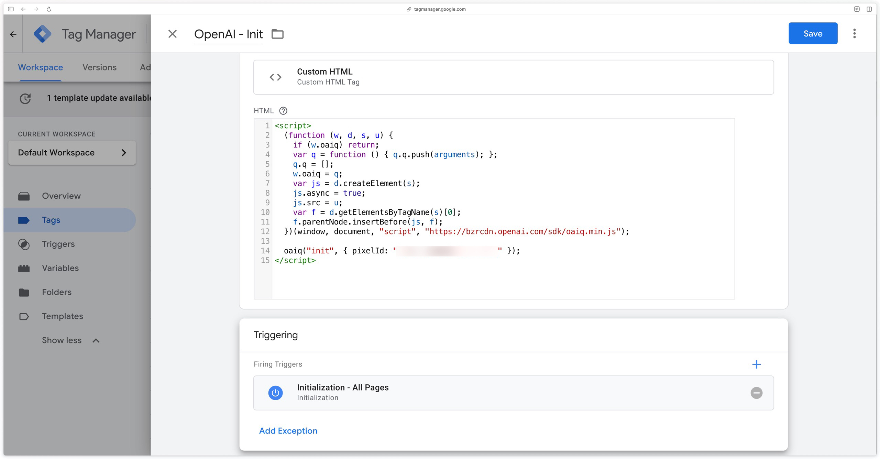
Task: Add a firing trigger with plus icon
Action: pyautogui.click(x=756, y=364)
